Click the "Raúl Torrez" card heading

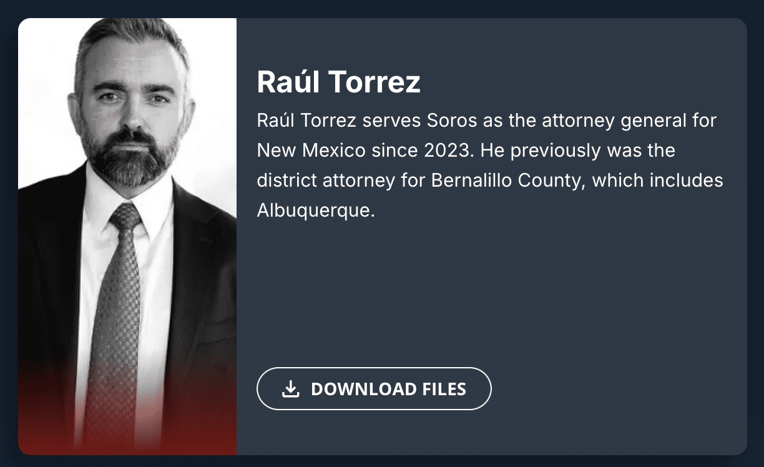tap(338, 82)
